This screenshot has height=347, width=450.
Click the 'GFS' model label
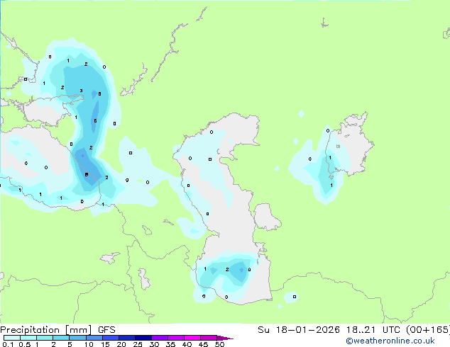point(106,330)
